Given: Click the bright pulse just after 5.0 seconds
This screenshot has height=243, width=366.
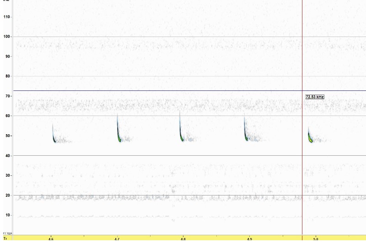Looking at the screenshot, I should pos(310,137).
